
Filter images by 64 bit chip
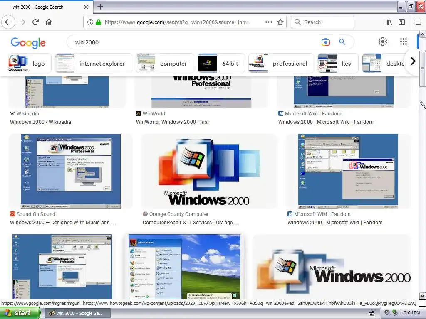pos(221,63)
